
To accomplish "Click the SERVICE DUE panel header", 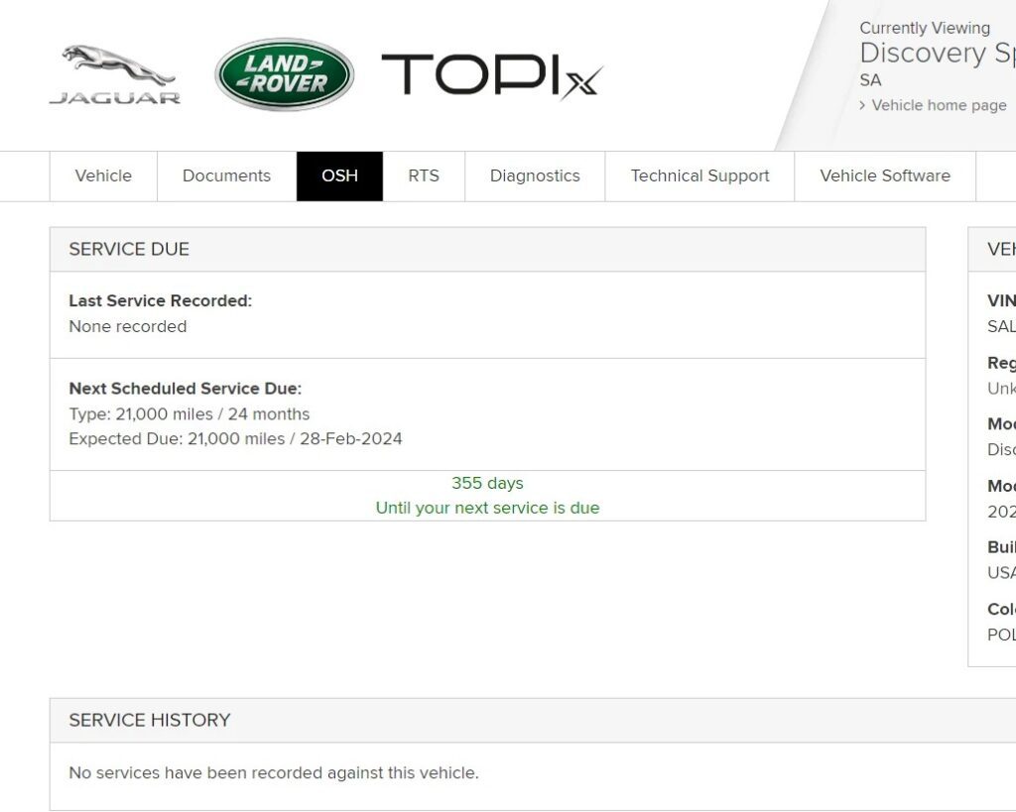I will pyautogui.click(x=488, y=249).
